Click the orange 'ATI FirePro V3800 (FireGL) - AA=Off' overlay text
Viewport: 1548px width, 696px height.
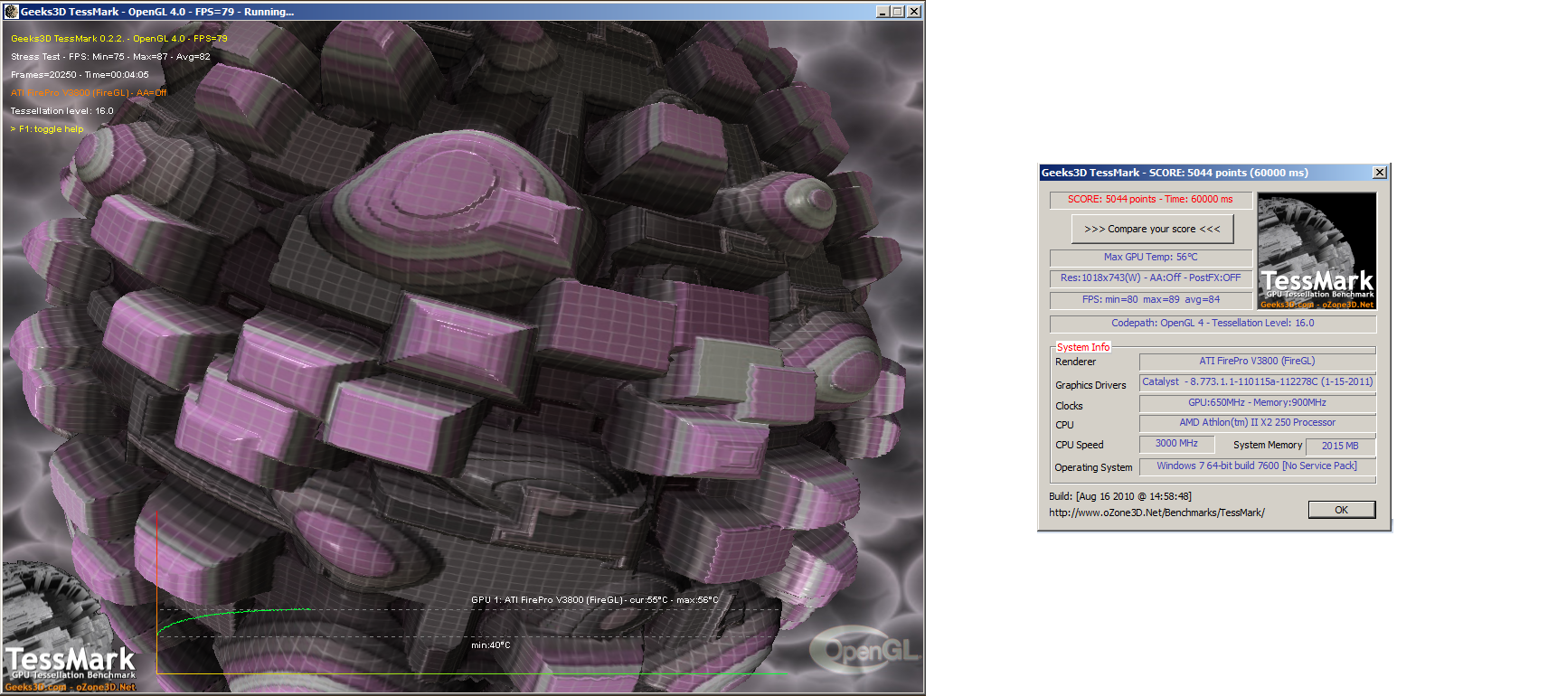click(x=89, y=93)
